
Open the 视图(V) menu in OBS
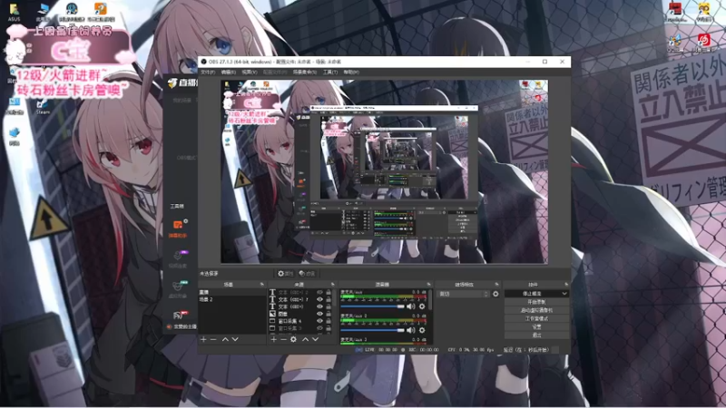coord(250,73)
